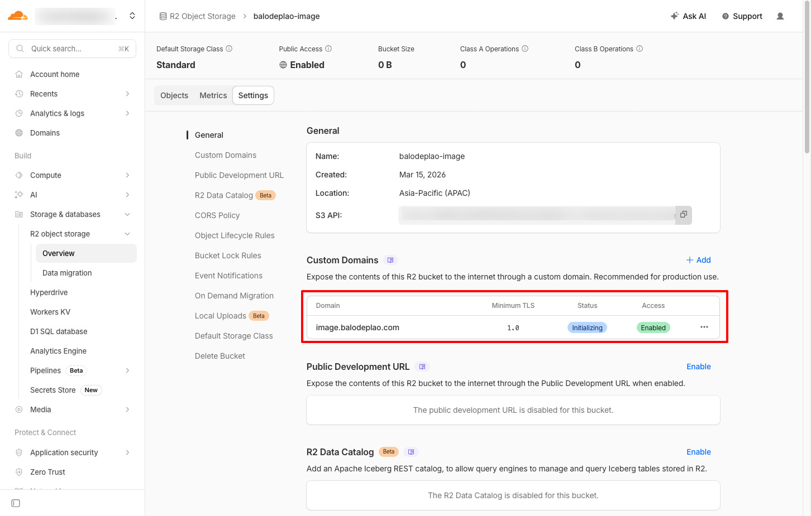Copy the S3 API URL
Screen dimensions: 811x516
(x=683, y=215)
